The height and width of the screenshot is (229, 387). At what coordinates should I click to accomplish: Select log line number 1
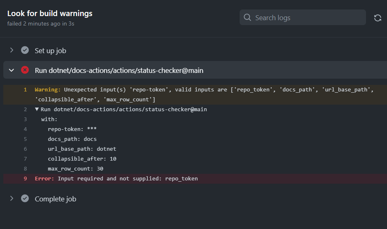point(25,90)
